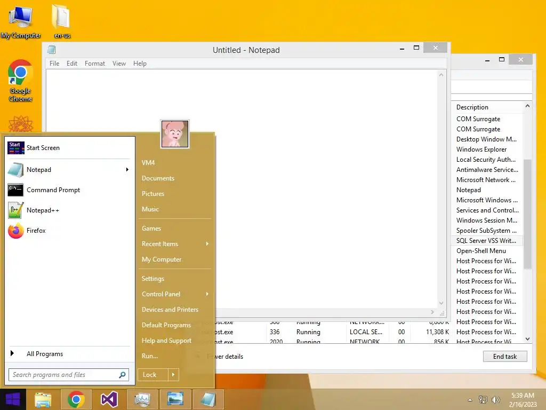The width and height of the screenshot is (546, 410).
Task: Select the en-us folder on the desktop
Action: (x=62, y=21)
